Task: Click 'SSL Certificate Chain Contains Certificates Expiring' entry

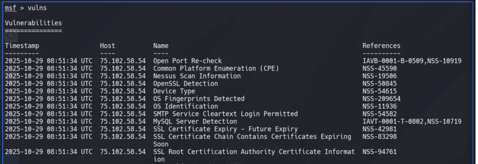Action: tap(252, 137)
